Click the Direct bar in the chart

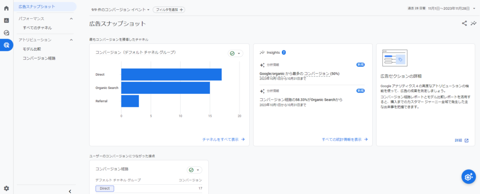tap(171, 74)
